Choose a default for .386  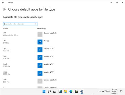50,33
